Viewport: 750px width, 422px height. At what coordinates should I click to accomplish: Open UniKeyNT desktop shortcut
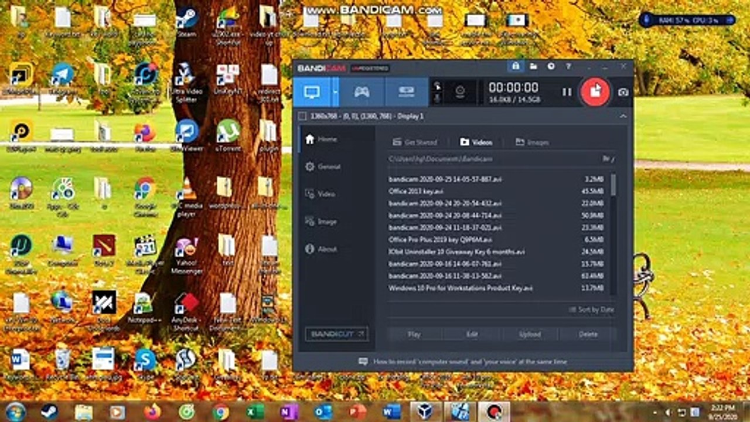227,79
